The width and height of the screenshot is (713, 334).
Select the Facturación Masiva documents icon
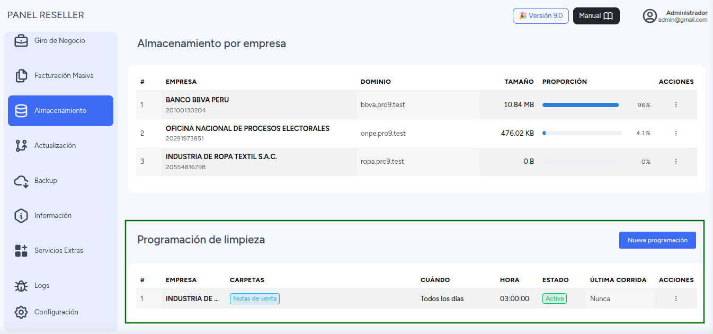[21, 76]
